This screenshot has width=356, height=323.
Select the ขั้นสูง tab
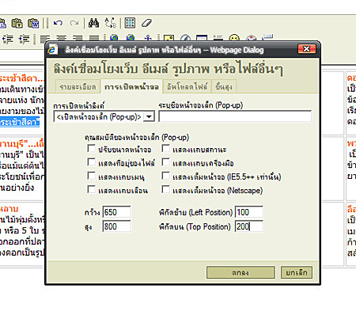(x=224, y=86)
